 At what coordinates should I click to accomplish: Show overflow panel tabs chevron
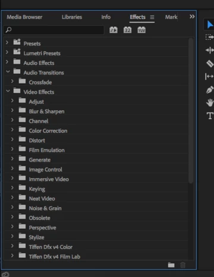[x=192, y=17]
